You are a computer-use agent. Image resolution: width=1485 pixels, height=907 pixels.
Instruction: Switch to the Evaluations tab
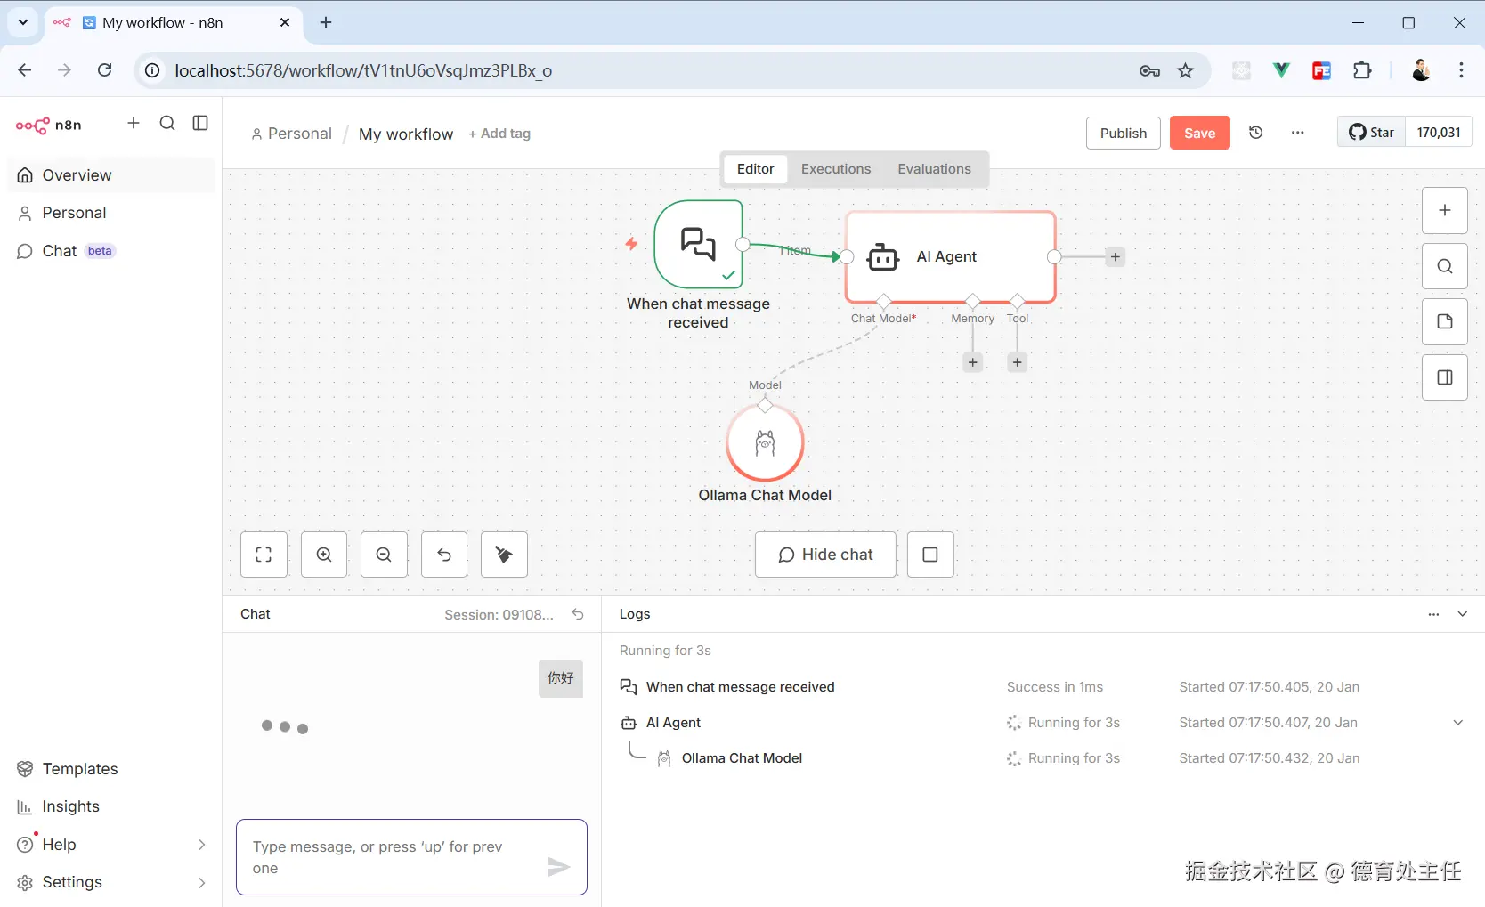pos(934,169)
